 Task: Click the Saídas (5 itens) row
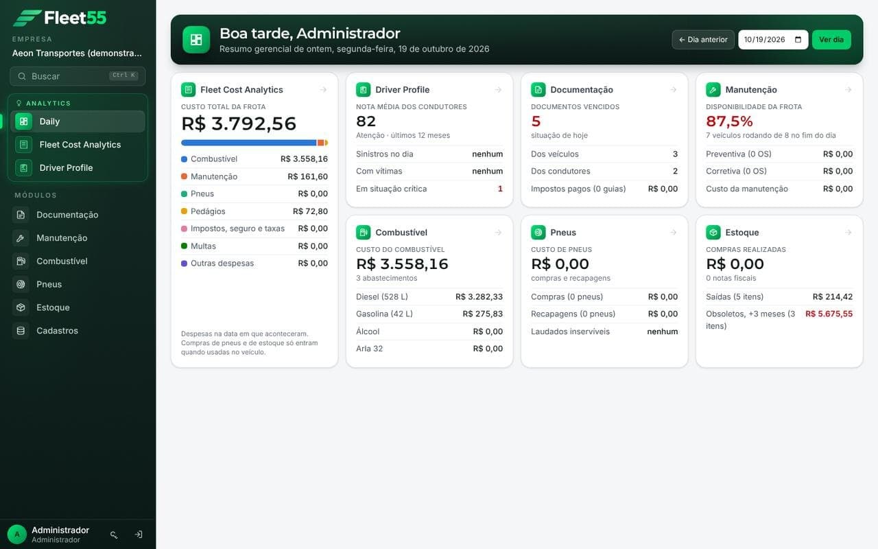[779, 296]
